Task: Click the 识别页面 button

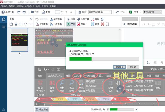Action: pyautogui.click(x=42, y=24)
